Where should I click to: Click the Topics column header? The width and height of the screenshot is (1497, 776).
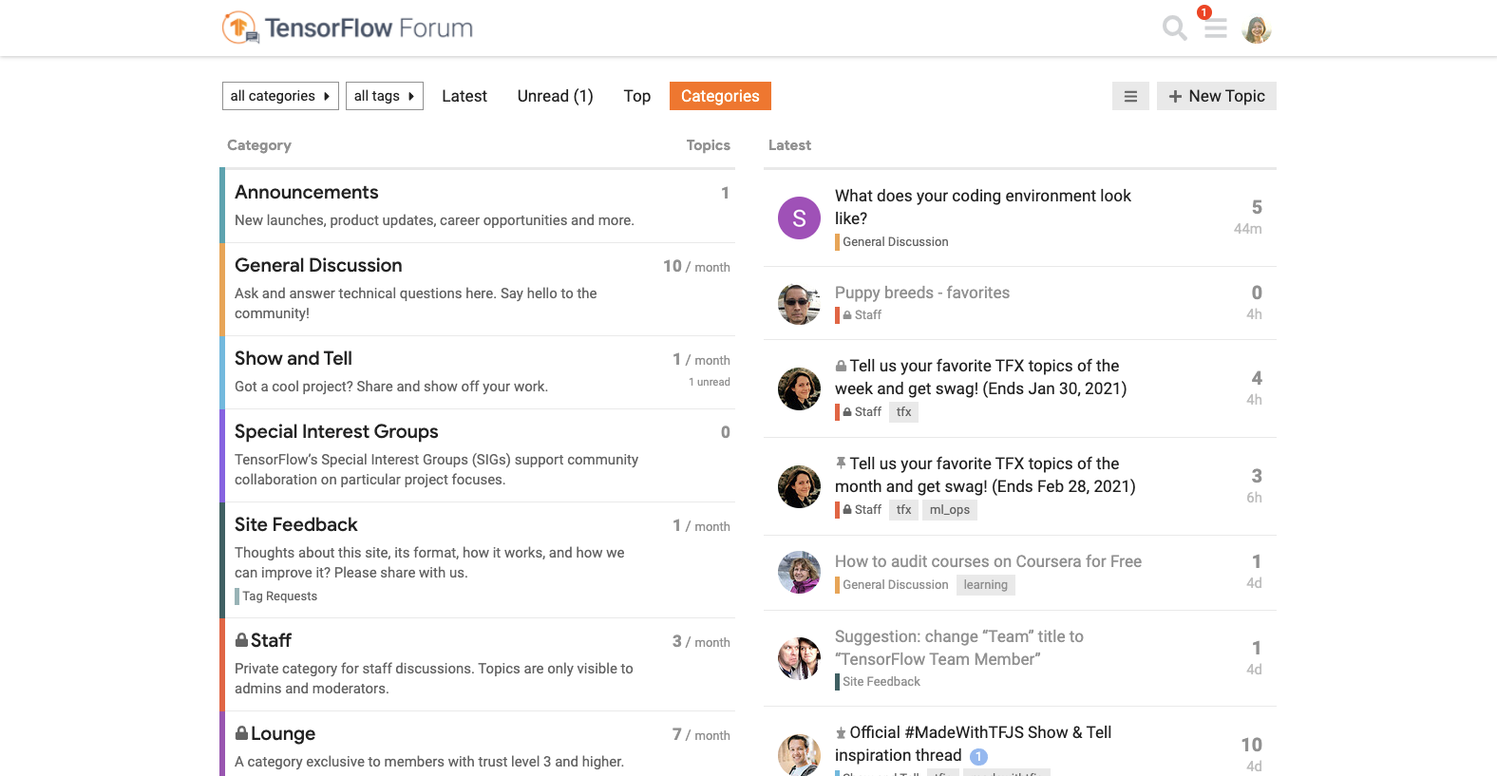point(709,145)
